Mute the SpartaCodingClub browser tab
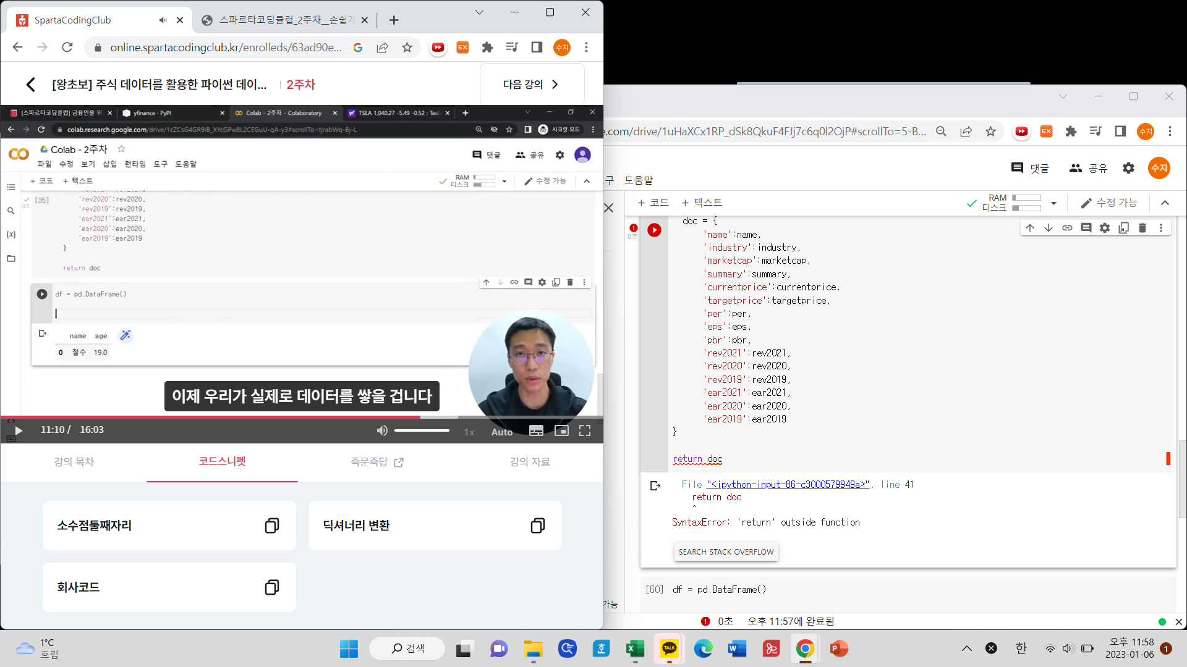 pyautogui.click(x=163, y=20)
